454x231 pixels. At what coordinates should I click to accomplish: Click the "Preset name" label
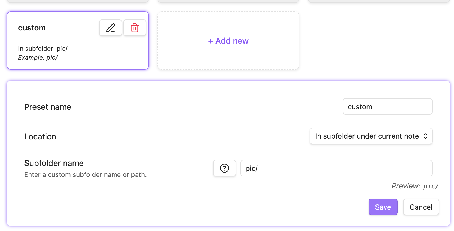[48, 107]
